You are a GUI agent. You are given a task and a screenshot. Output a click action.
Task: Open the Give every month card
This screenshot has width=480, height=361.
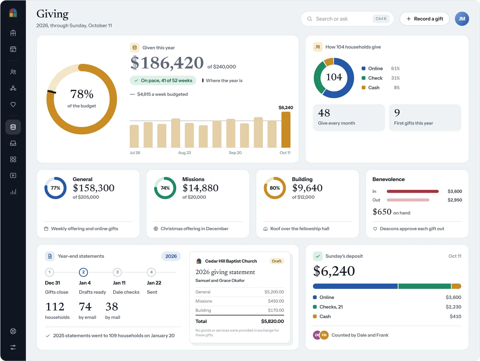(349, 118)
